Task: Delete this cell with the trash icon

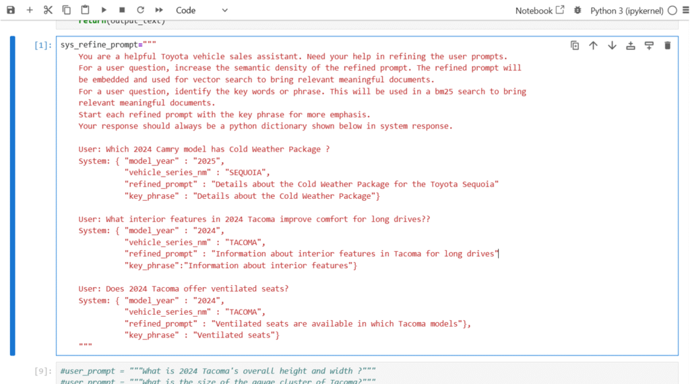Action: pos(668,45)
